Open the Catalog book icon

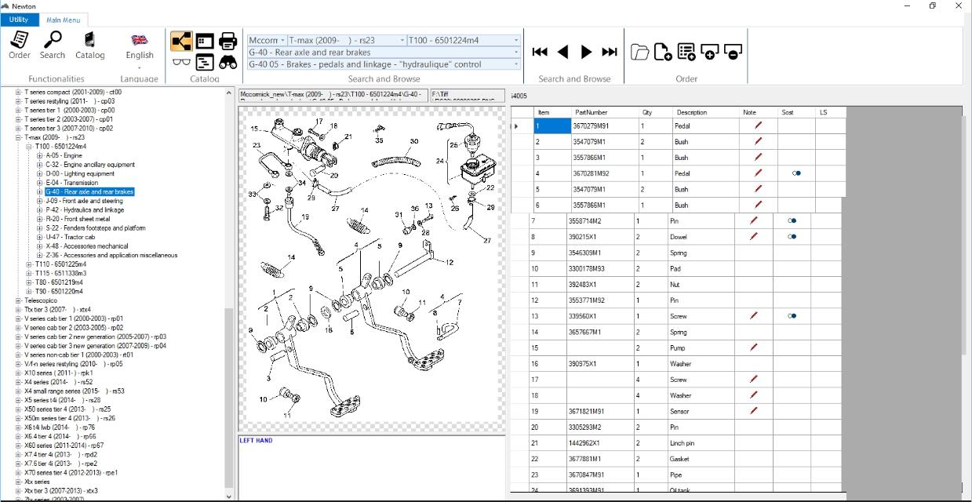(89, 45)
